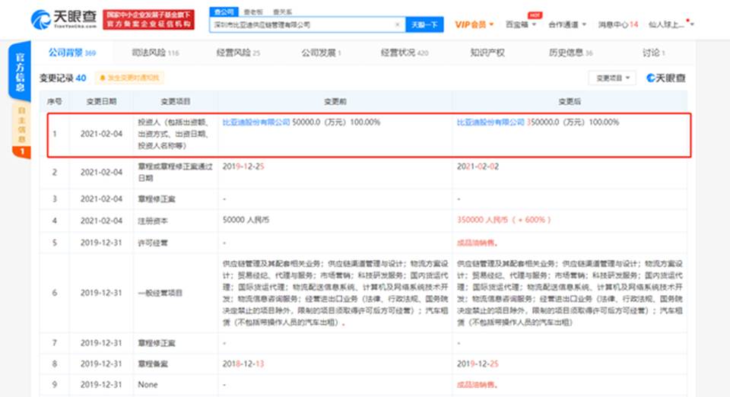Open the 经营风险 25 tab
The width and height of the screenshot is (730, 397).
click(x=238, y=52)
